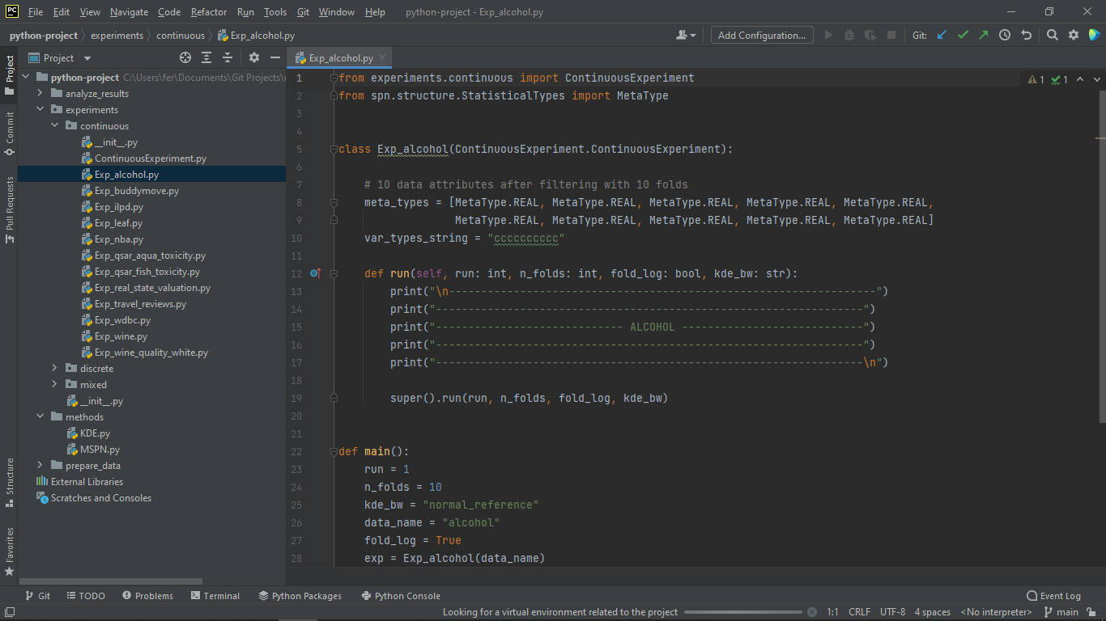Viewport: 1106px width, 621px height.
Task: Open the Tools menu
Action: (275, 12)
